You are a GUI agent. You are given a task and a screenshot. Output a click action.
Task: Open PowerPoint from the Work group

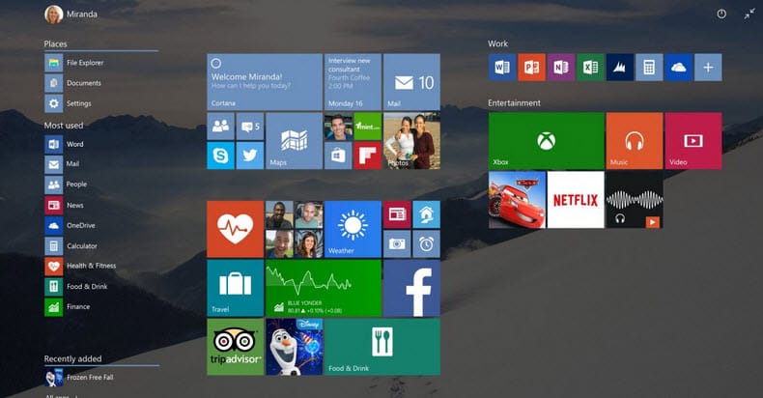pos(531,67)
